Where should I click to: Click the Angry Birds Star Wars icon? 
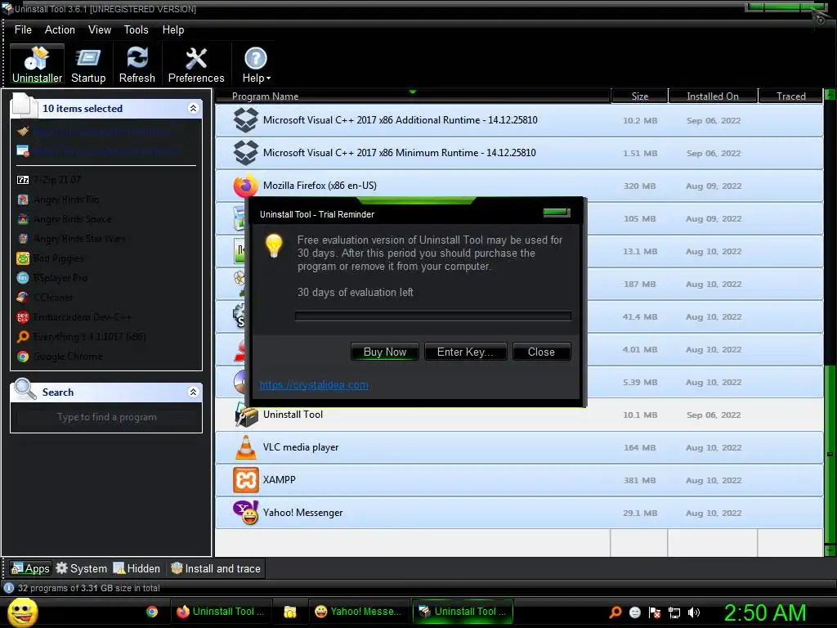coord(22,239)
